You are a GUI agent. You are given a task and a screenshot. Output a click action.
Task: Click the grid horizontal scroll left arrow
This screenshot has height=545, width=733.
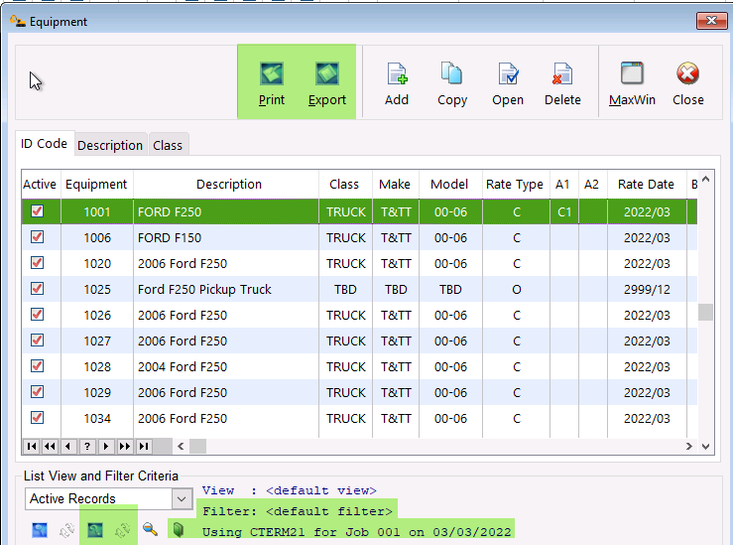pyautogui.click(x=181, y=447)
